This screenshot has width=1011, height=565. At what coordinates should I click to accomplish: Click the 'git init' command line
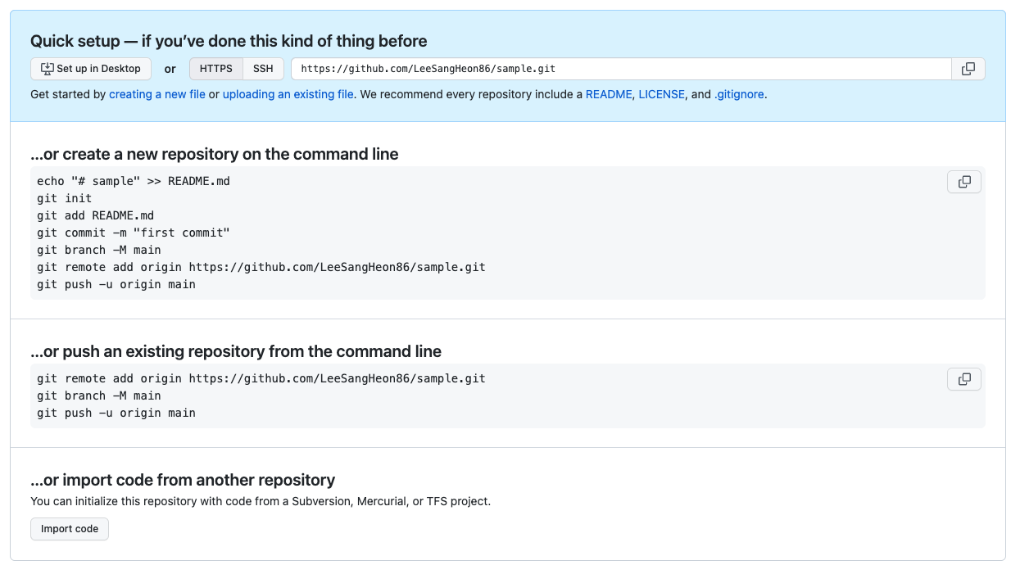pos(65,198)
